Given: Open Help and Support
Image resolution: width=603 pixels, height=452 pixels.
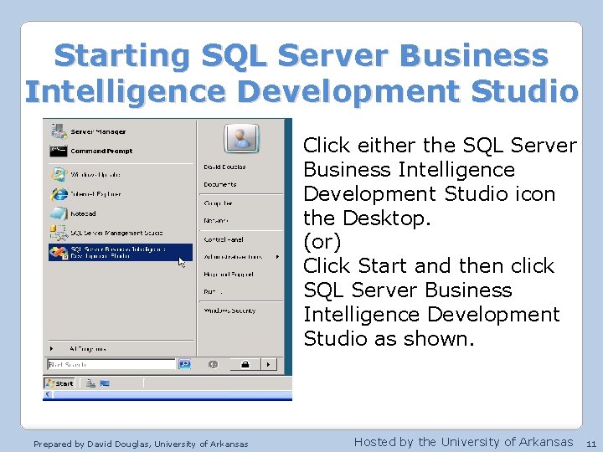Looking at the screenshot, I should point(229,275).
